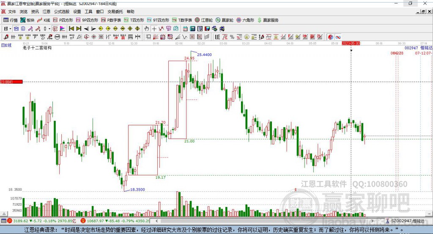Open 赢家服务 with dollar icon
Image resolution: width=433 pixels, height=234 pixels.
[x=268, y=20]
